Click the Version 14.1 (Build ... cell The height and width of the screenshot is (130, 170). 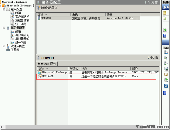[x=122, y=18]
